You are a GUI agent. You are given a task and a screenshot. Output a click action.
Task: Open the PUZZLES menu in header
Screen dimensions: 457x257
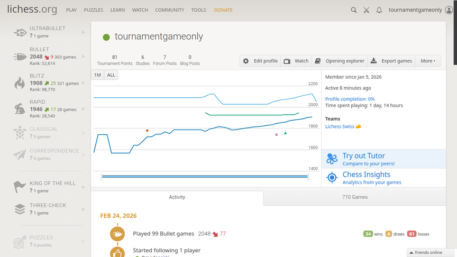coord(93,10)
